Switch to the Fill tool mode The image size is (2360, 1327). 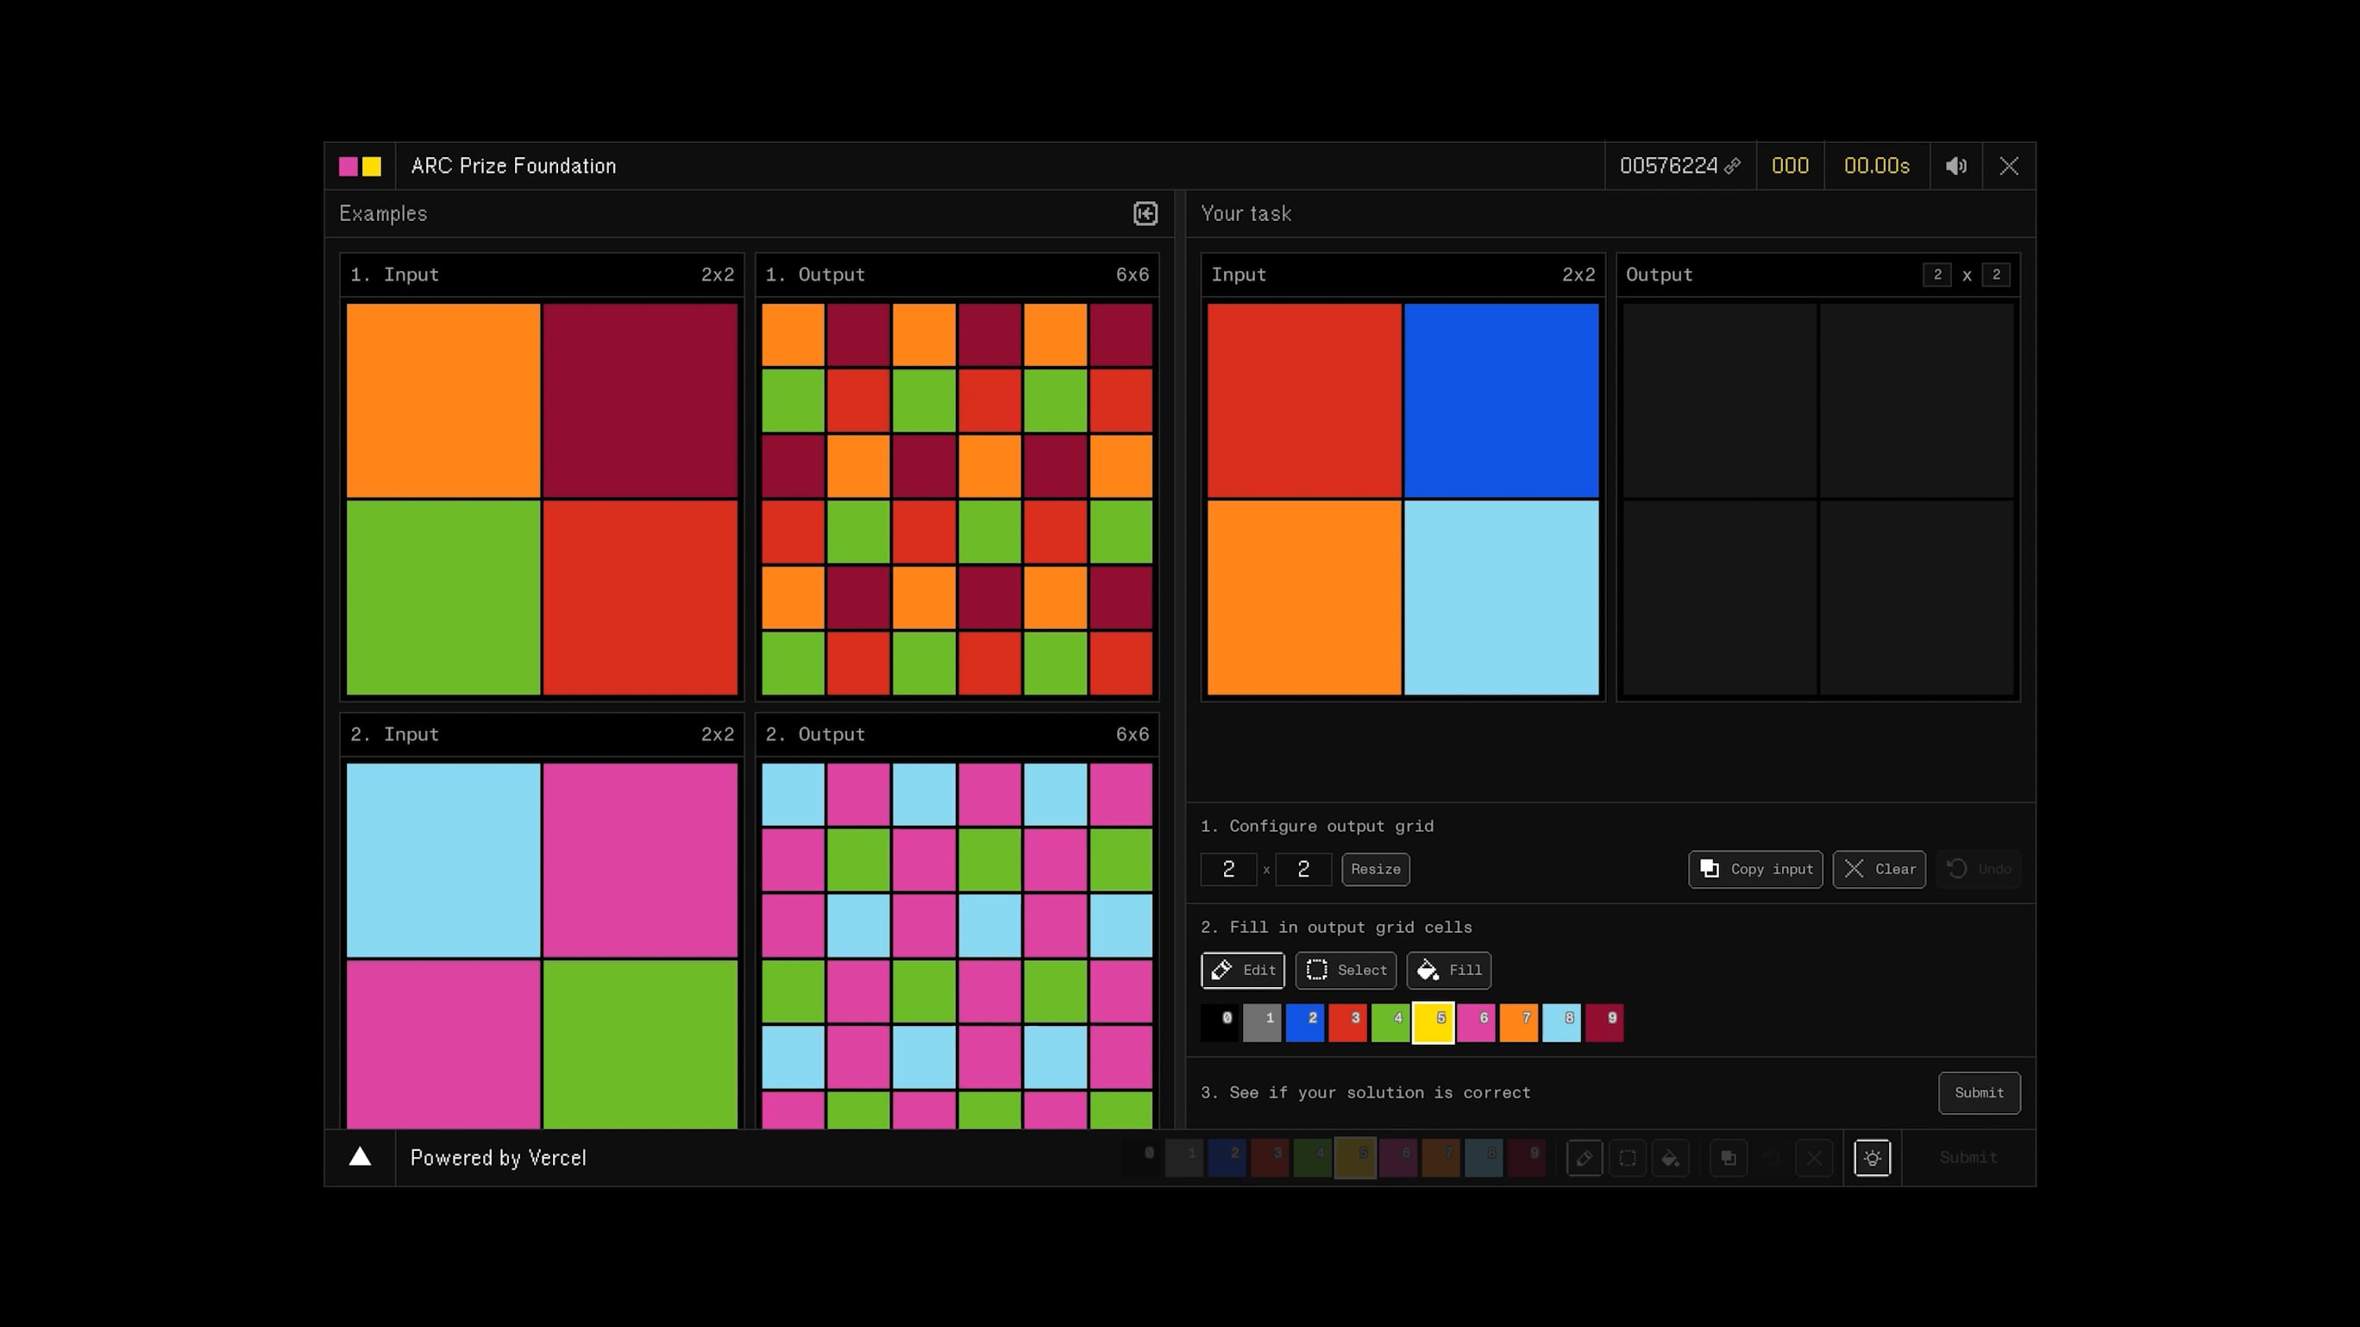pos(1448,970)
